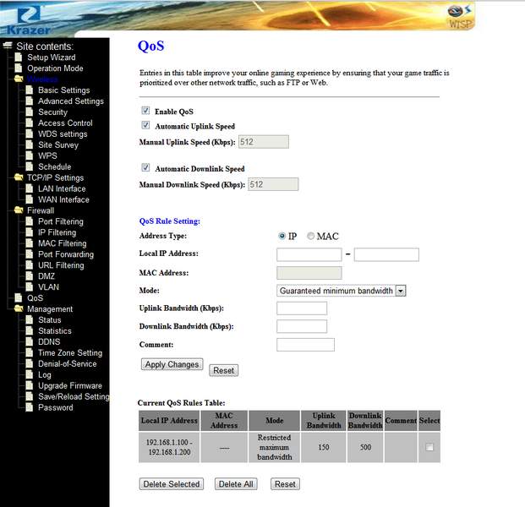Click the Uplink Bandwidth input field
This screenshot has width=525, height=507.
point(302,308)
